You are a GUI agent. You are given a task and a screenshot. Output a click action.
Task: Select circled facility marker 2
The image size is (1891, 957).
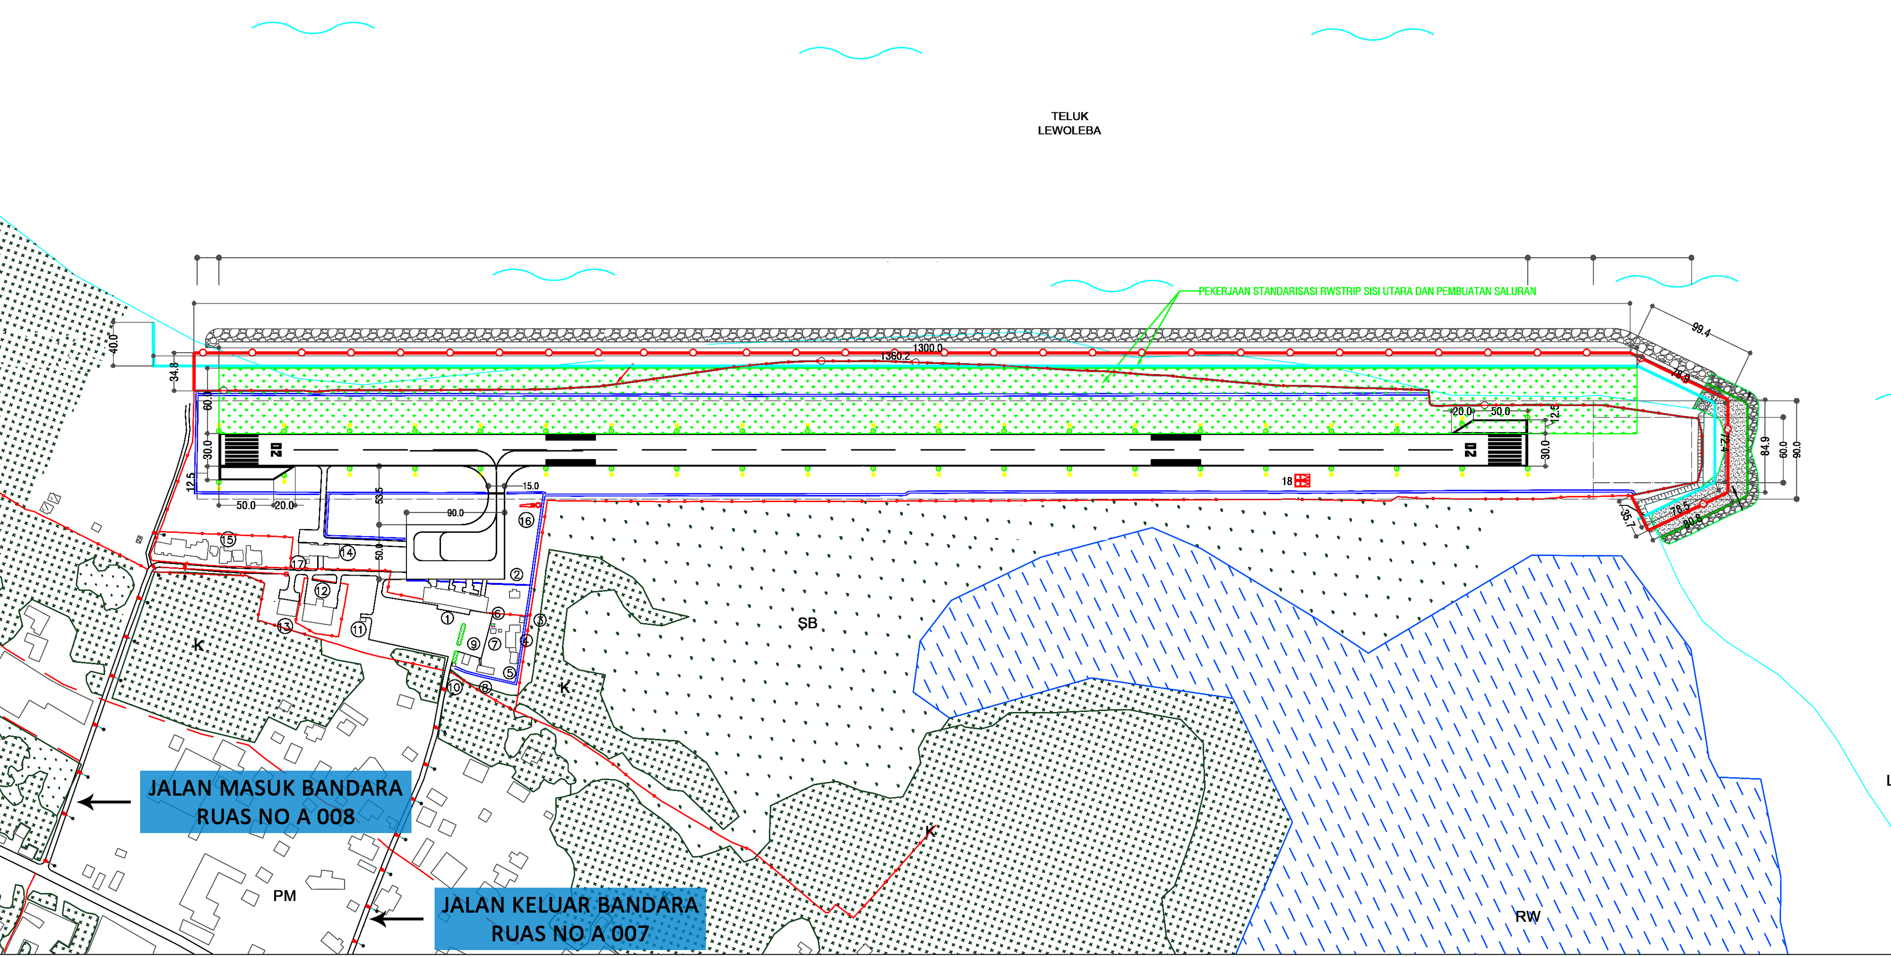click(517, 575)
